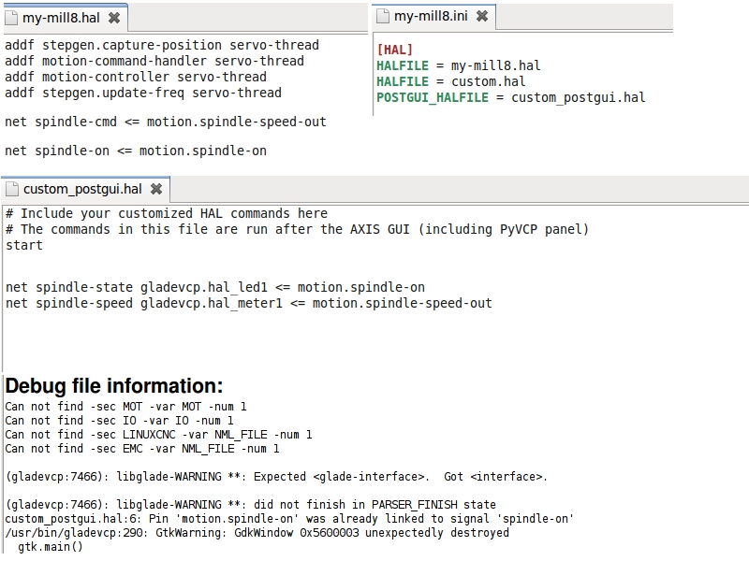This screenshot has width=749, height=561.
Task: Click the addf stepgen.capture-position line
Action: (162, 45)
